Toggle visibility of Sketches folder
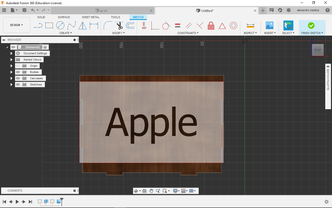The width and height of the screenshot is (332, 208). pos(18,84)
